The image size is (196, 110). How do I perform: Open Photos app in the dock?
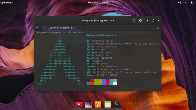pos(88,104)
